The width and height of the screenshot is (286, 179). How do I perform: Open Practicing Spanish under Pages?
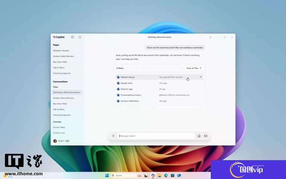[62, 73]
